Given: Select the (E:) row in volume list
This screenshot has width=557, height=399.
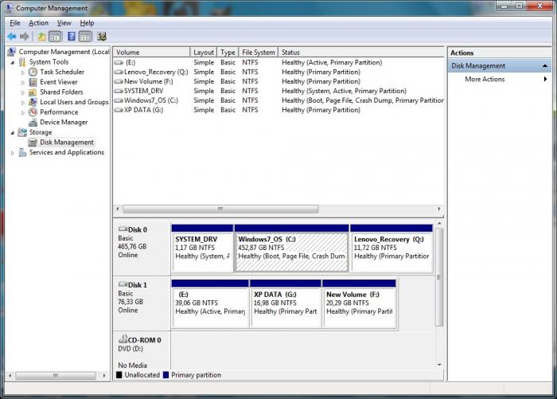Looking at the screenshot, I should click(x=278, y=63).
